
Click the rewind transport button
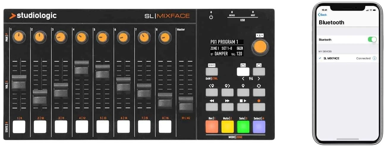click(212, 107)
